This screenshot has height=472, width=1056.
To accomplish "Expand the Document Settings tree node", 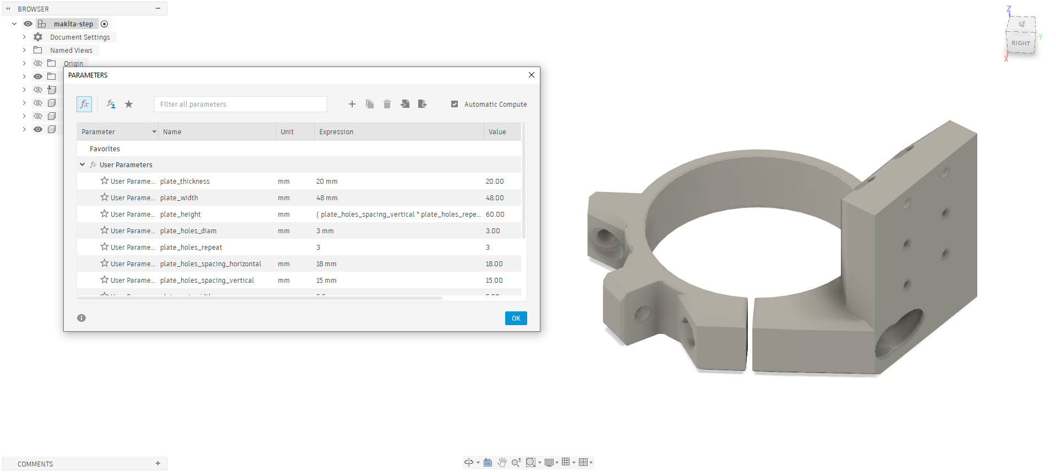I will pyautogui.click(x=24, y=37).
